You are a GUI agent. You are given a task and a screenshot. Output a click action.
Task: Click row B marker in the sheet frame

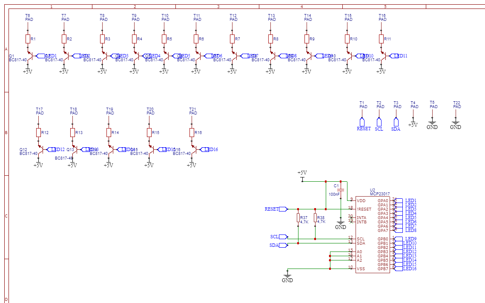(x=6, y=133)
